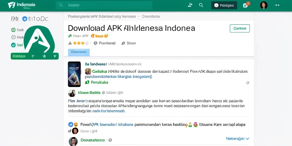Click the magnifier icon inside search field
292x146 pixels.
[61, 5]
